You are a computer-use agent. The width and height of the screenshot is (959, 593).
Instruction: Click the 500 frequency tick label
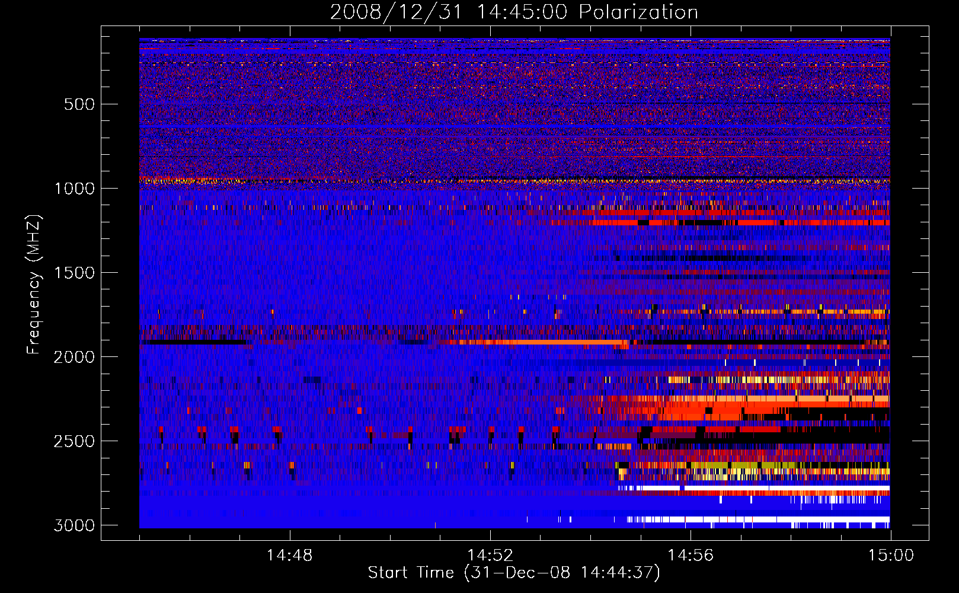click(x=79, y=104)
